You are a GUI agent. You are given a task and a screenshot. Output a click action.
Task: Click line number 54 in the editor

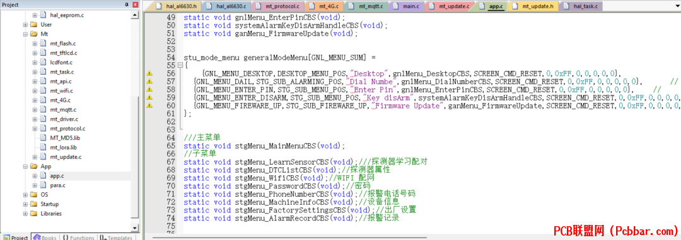(x=171, y=58)
